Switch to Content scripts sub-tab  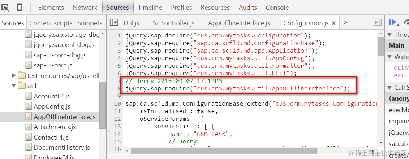pos(51,23)
